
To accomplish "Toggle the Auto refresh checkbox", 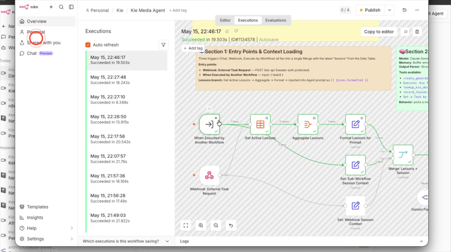I will point(88,45).
